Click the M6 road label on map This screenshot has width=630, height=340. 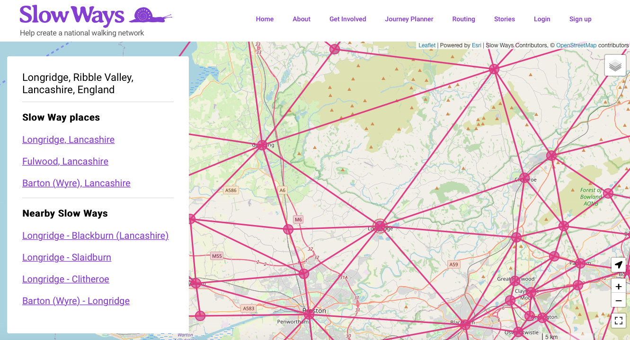tap(298, 219)
